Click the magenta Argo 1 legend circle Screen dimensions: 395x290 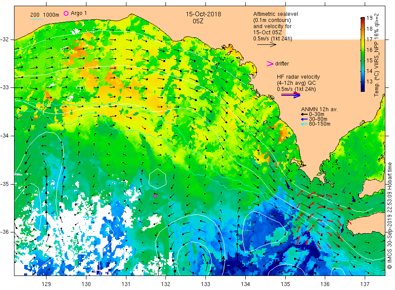(x=66, y=13)
